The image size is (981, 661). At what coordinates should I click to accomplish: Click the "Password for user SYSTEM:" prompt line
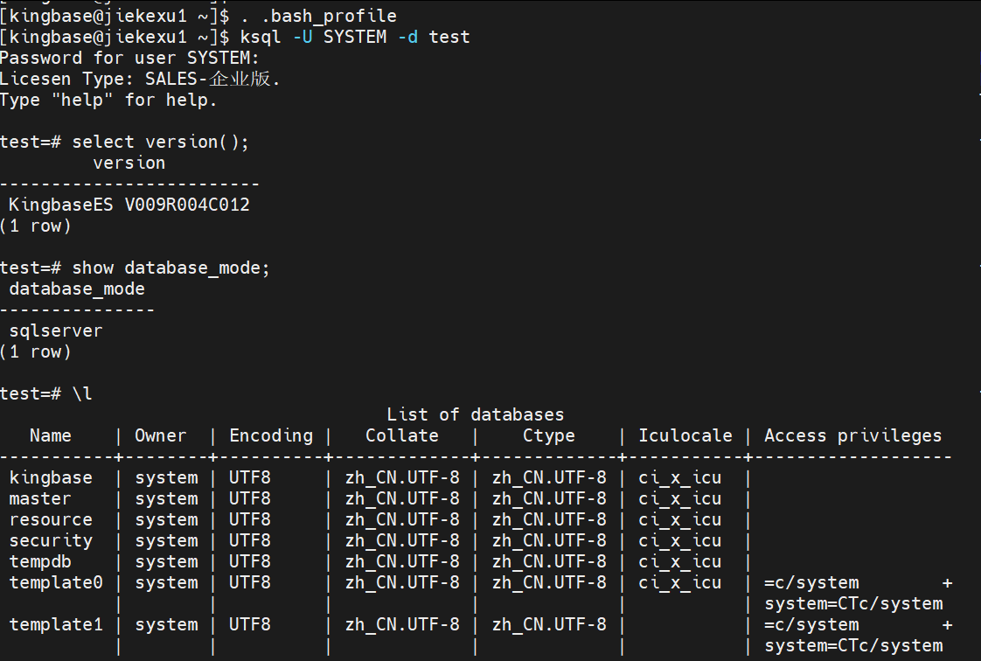coord(129,58)
